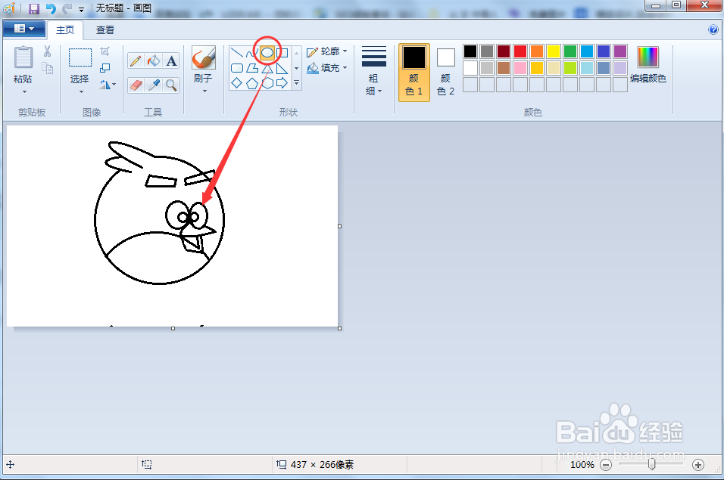Choose the Line shape
Screen dimensions: 724x480
coord(237,53)
